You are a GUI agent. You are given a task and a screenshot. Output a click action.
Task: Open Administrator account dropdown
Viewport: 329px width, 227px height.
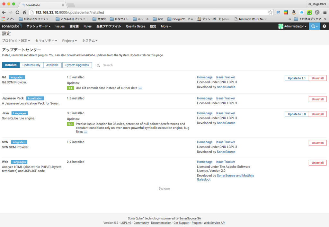[295, 26]
